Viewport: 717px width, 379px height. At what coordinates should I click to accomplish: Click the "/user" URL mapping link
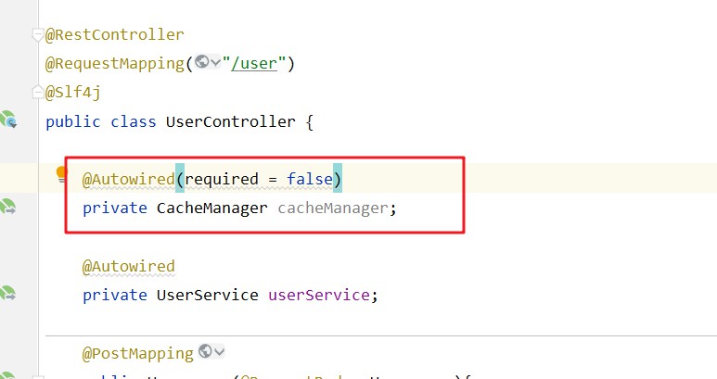(254, 63)
